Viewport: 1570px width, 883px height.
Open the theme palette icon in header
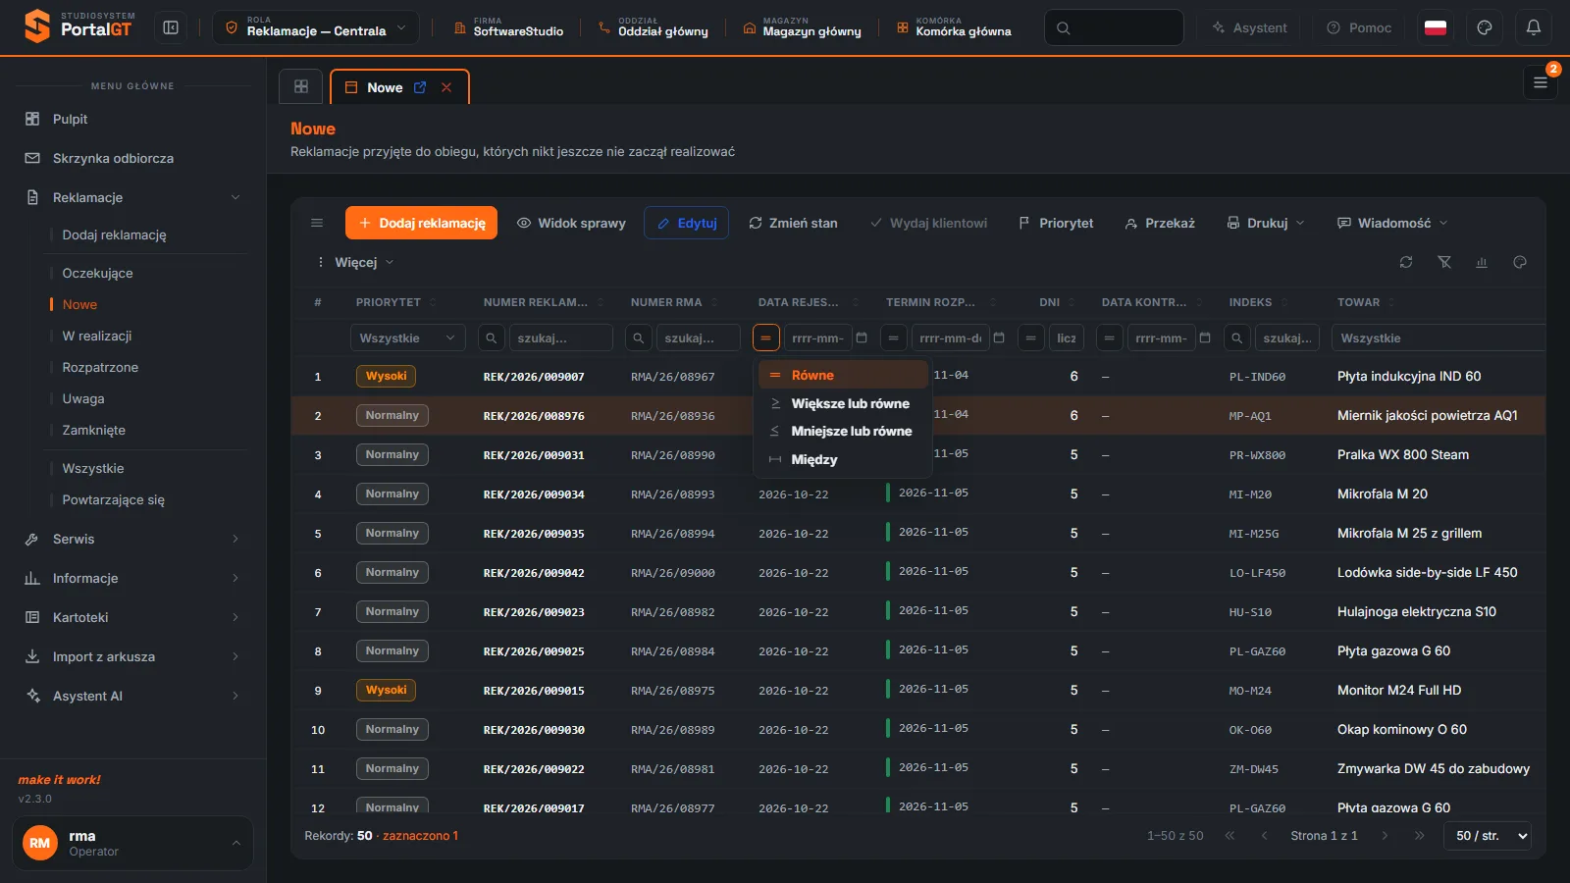point(1485,27)
